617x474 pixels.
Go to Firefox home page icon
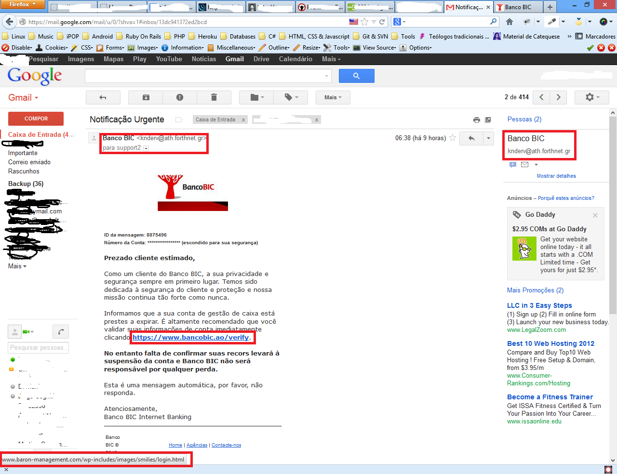coord(510,22)
